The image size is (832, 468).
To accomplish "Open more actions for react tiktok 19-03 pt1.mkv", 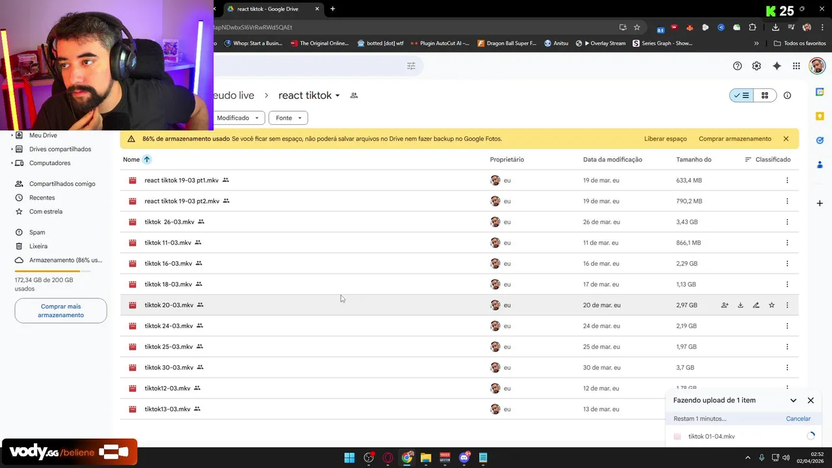I will tap(787, 180).
